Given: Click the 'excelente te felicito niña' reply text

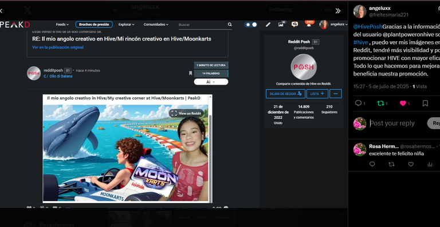Looking at the screenshot, I should click(x=396, y=154).
